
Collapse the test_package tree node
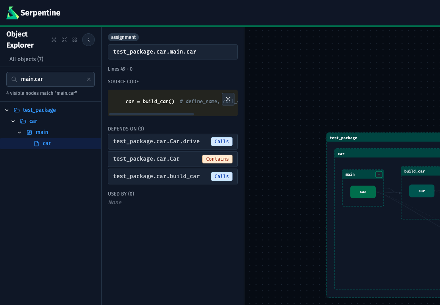[7, 110]
